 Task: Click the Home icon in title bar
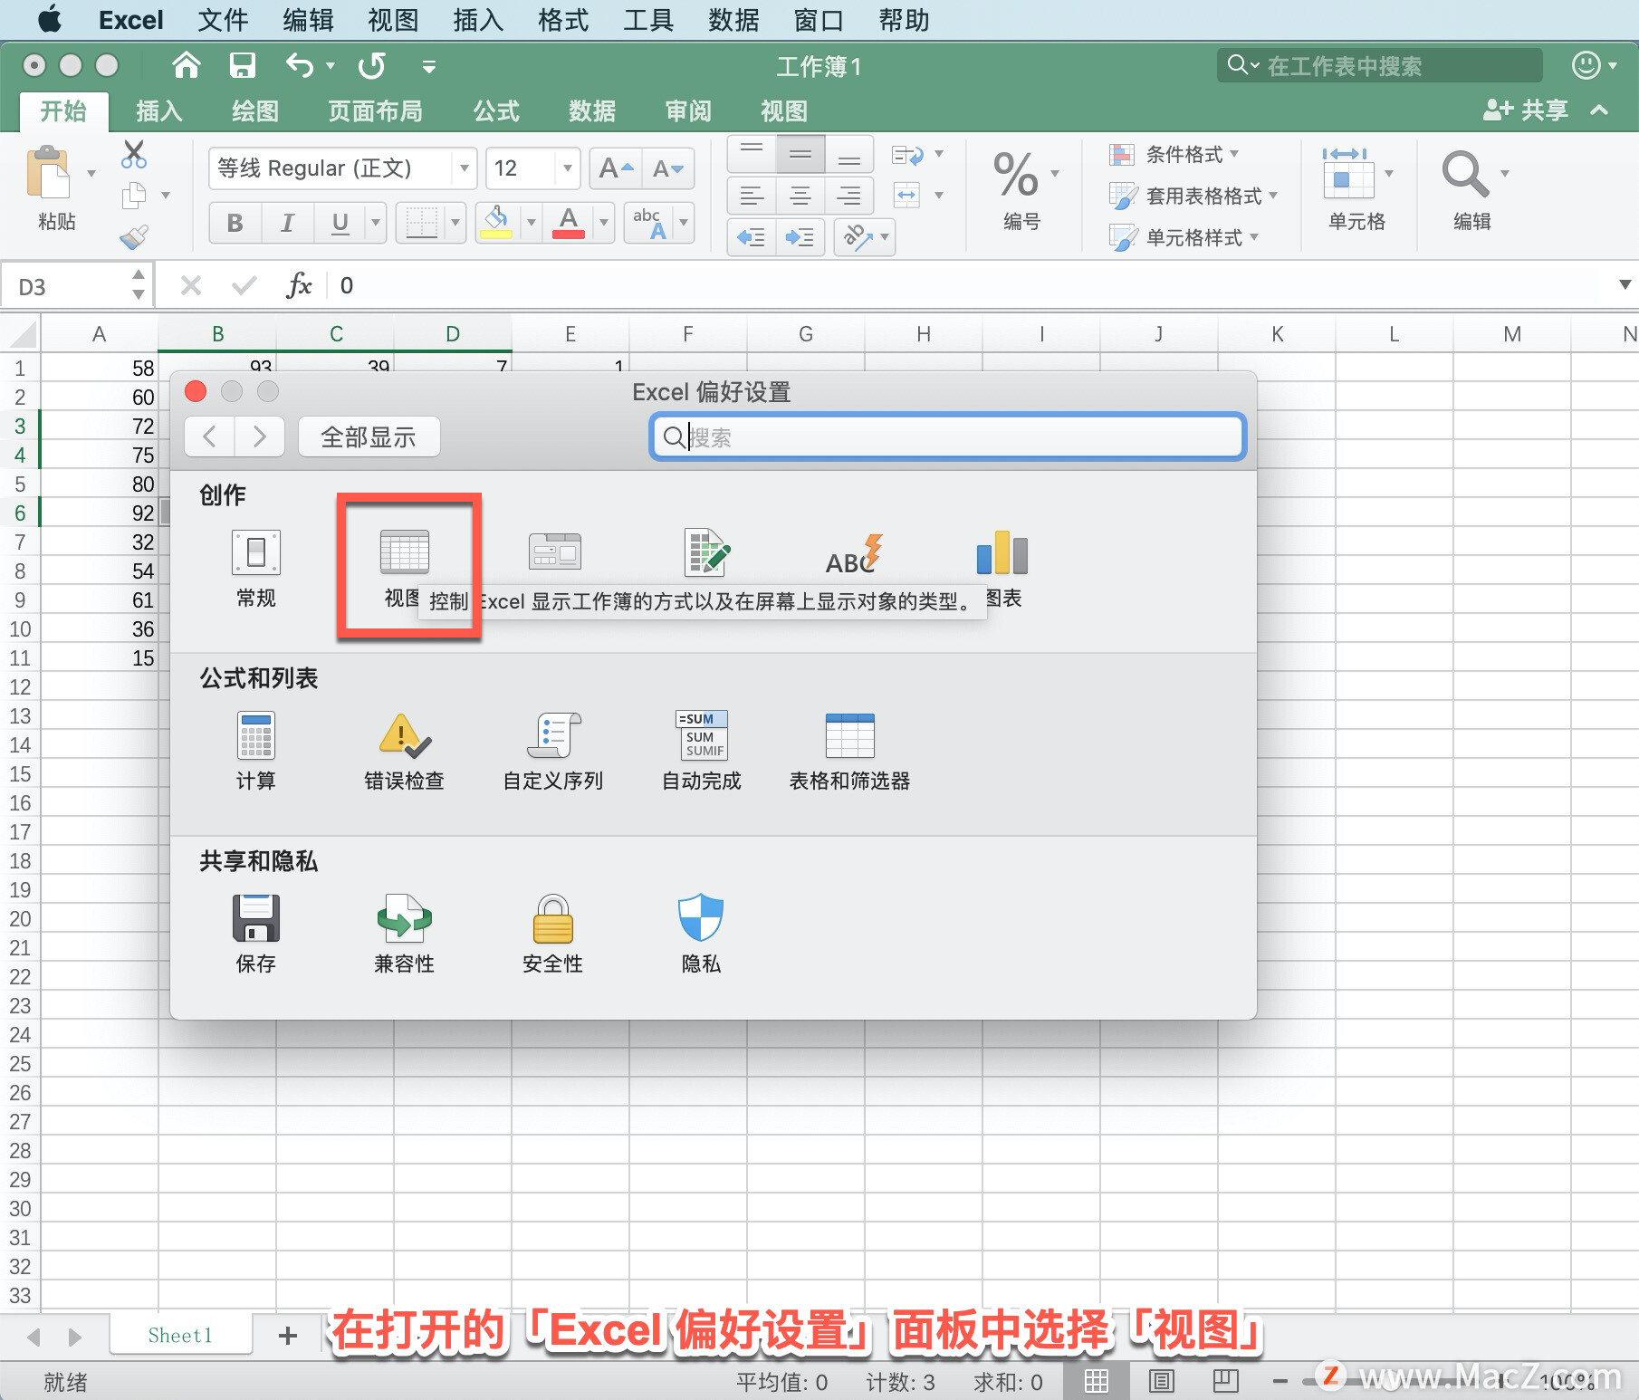[x=187, y=65]
